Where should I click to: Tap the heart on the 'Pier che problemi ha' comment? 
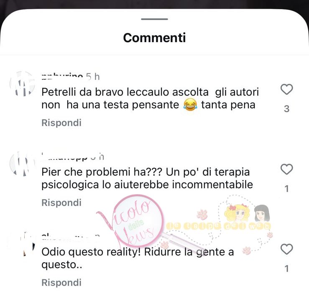286,169
